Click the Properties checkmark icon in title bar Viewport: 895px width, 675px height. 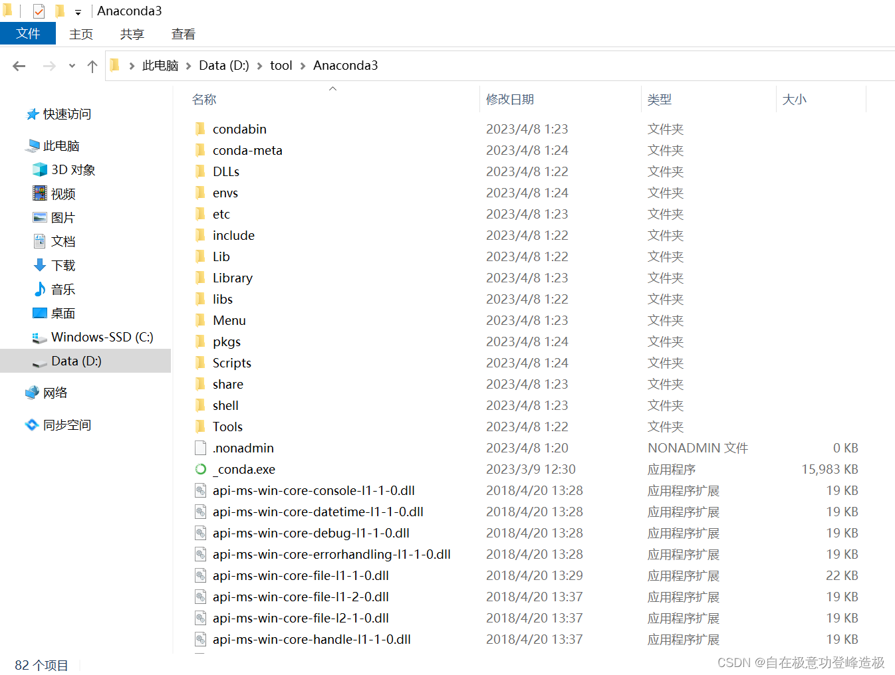(39, 11)
